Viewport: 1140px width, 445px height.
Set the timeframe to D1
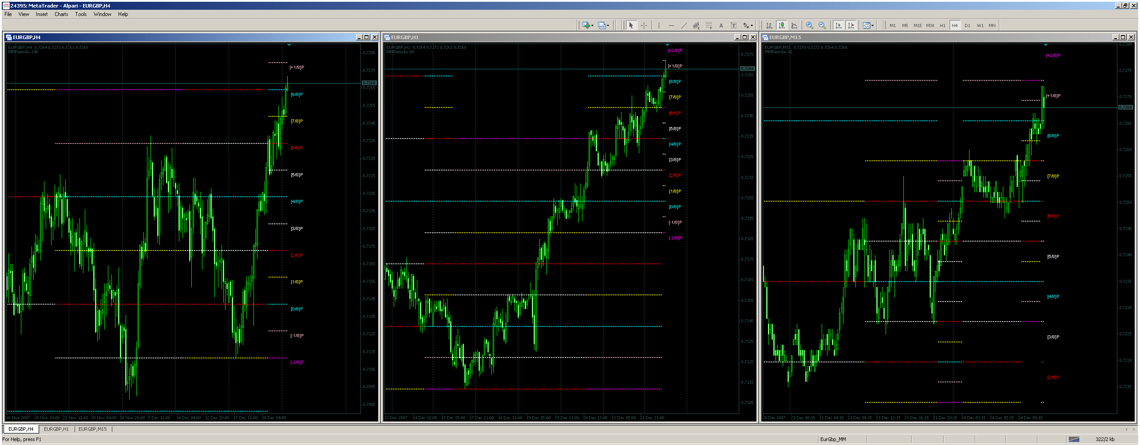click(967, 25)
